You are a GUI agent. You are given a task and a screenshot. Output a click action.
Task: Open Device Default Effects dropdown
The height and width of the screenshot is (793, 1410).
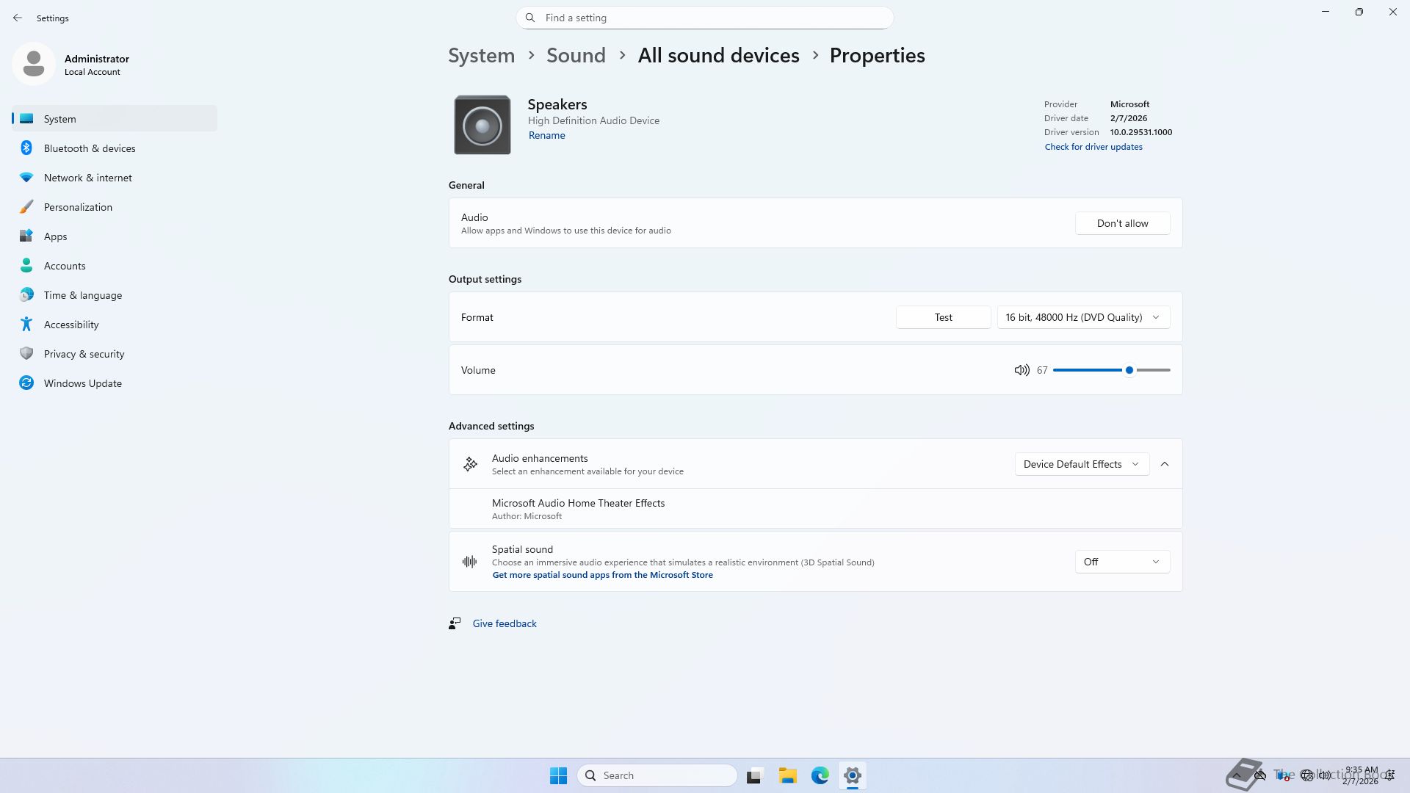point(1081,464)
